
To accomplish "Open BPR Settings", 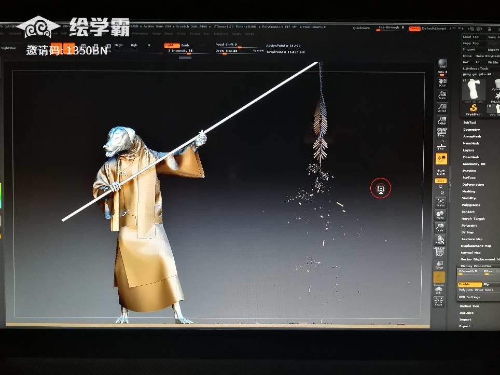I will point(469,297).
